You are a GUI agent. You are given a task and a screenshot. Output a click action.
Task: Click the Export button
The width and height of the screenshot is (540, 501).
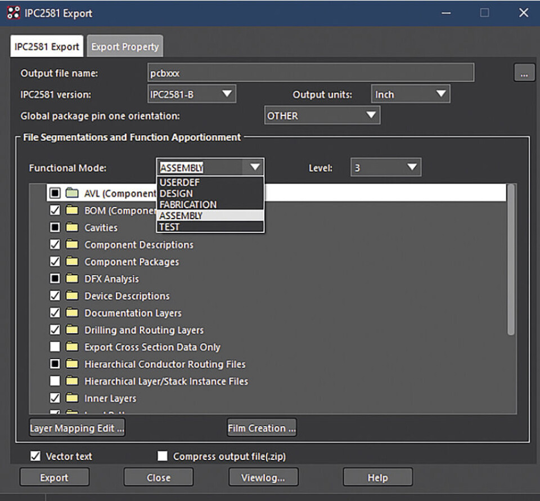coord(55,477)
